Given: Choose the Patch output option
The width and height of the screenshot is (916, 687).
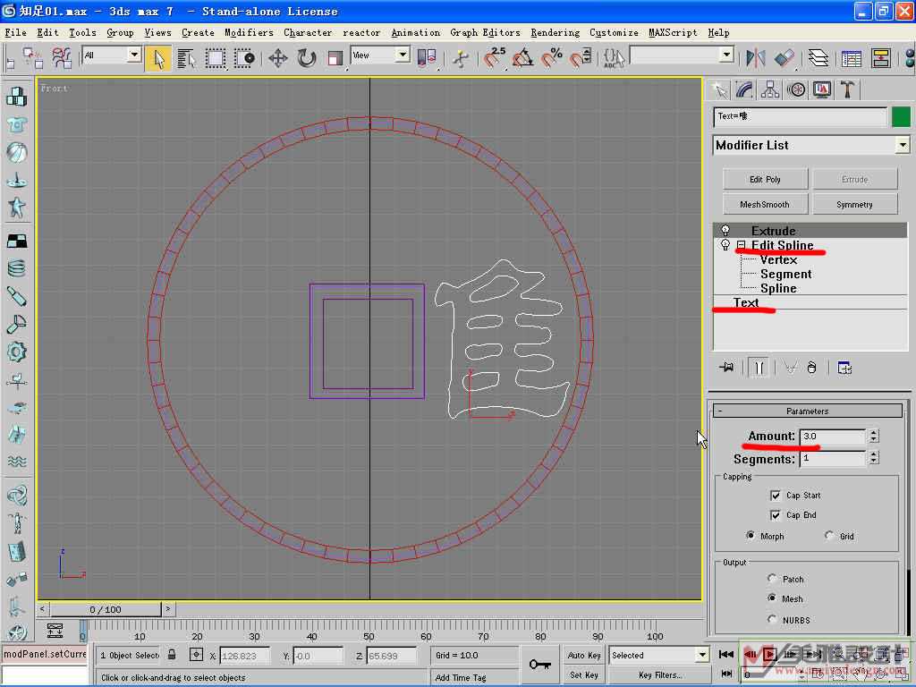Looking at the screenshot, I should click(773, 579).
